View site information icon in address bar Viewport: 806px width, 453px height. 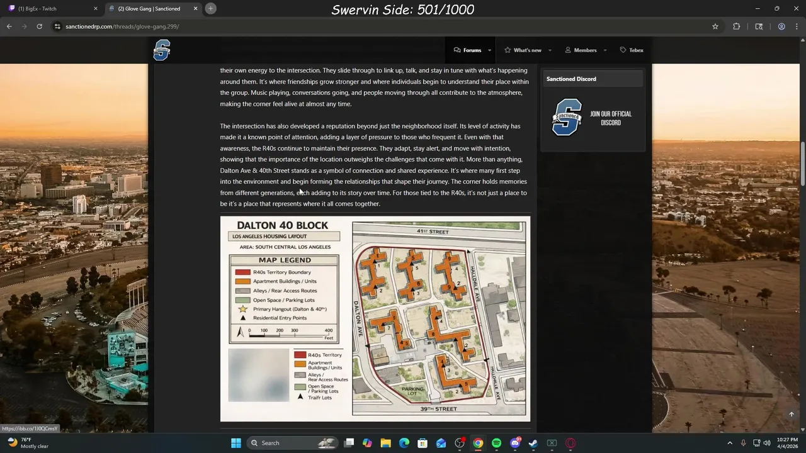click(x=57, y=26)
